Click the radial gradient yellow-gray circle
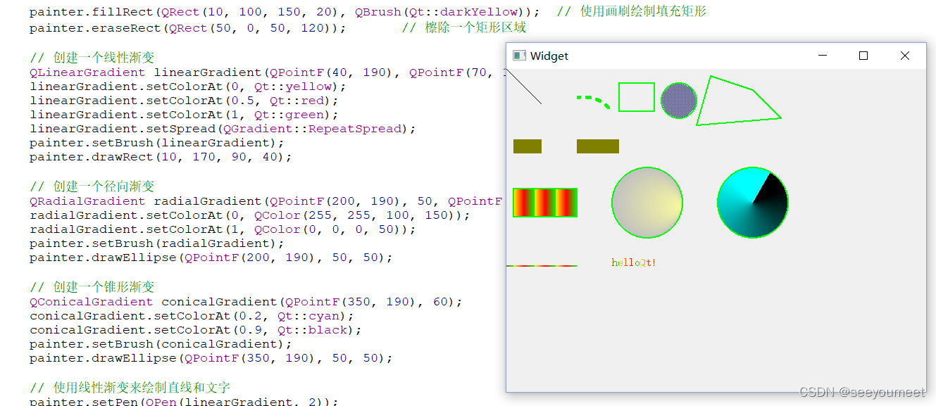Viewport: 936px width, 406px height. point(647,203)
